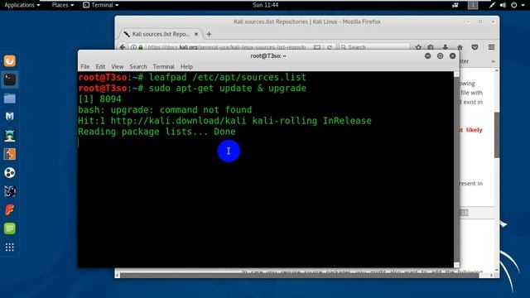Go to Firefox home page icon
This screenshot has height=298, width=530.
tap(460, 47)
